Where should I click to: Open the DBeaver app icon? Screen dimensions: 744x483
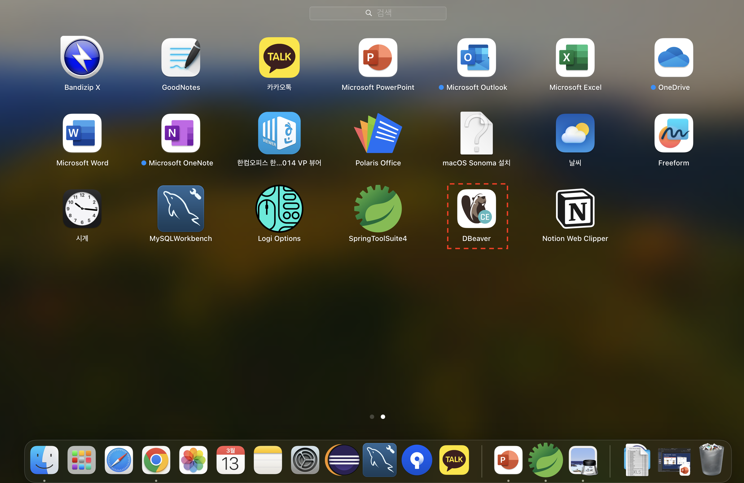476,209
